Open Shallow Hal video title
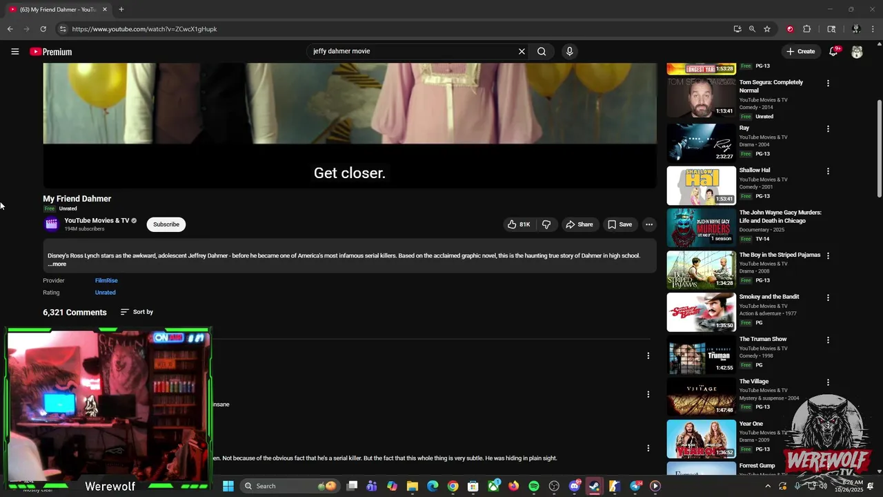The width and height of the screenshot is (883, 497). coord(755,170)
